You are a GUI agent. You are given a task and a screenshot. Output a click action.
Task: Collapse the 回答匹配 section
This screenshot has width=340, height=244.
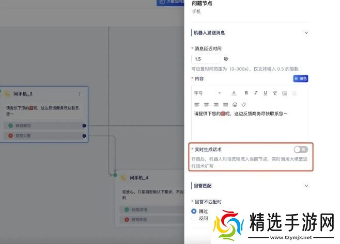click(306, 186)
